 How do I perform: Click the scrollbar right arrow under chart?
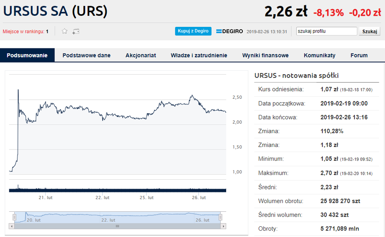pyautogui.click(x=223, y=226)
